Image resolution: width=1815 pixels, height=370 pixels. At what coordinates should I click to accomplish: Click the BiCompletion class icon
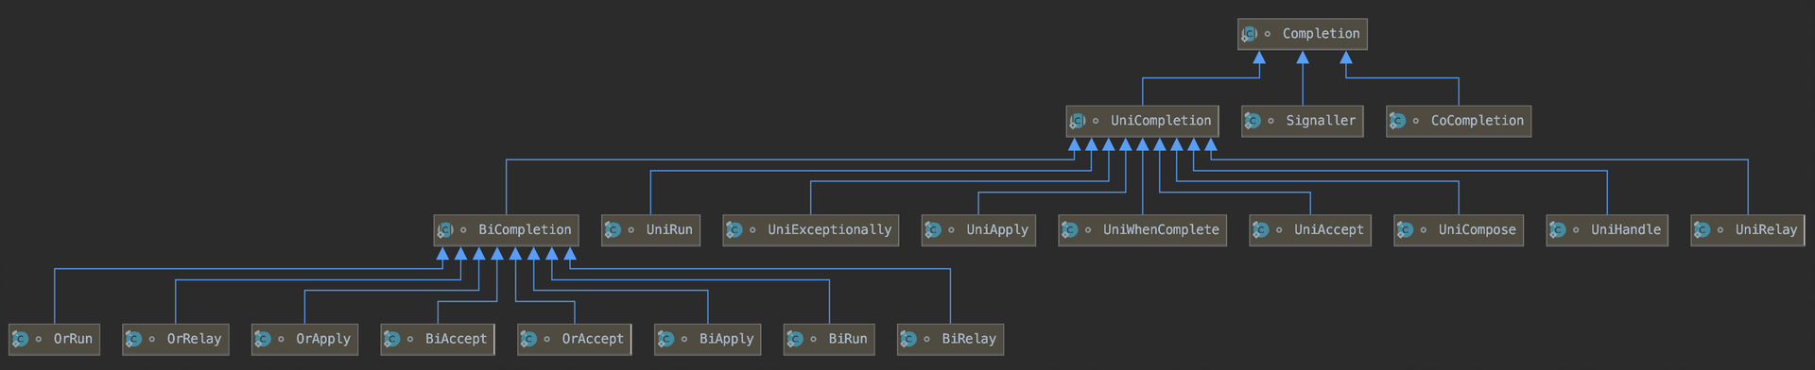pyautogui.click(x=445, y=230)
